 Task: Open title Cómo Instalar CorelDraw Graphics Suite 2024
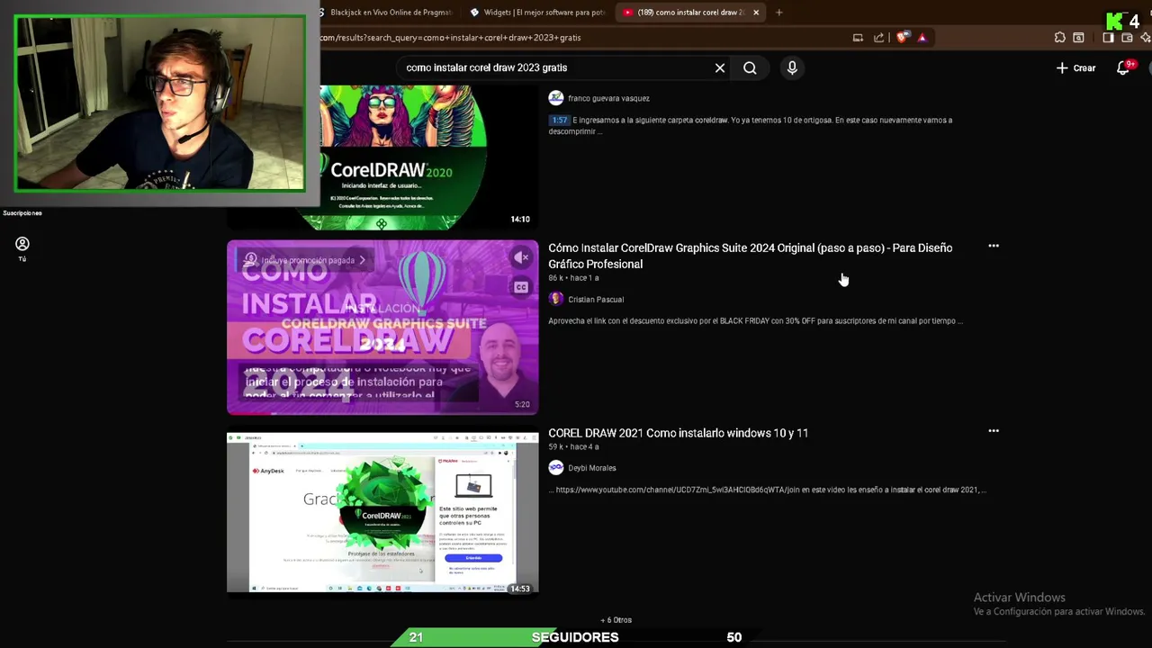coord(750,256)
